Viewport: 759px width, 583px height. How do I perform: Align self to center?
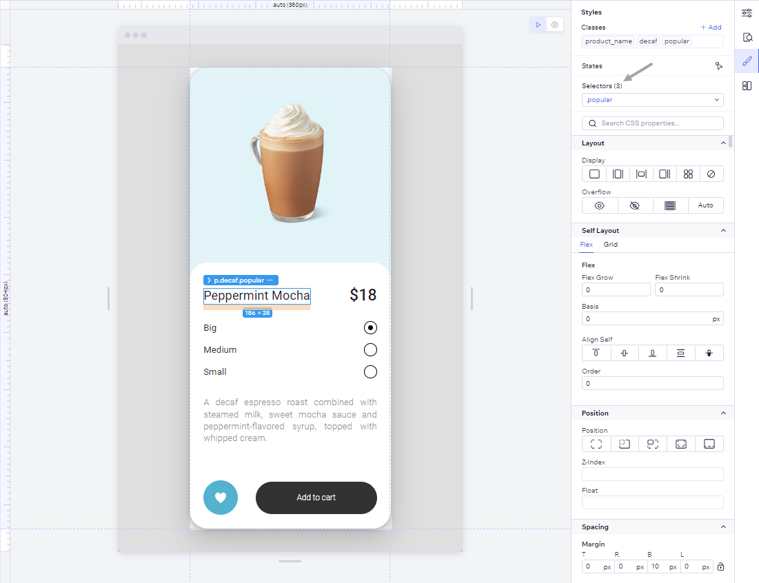[625, 354]
